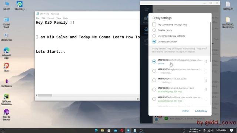The width and height of the screenshot is (237, 133).
Task: Select the Disable proxy radio option
Action: point(154,30)
